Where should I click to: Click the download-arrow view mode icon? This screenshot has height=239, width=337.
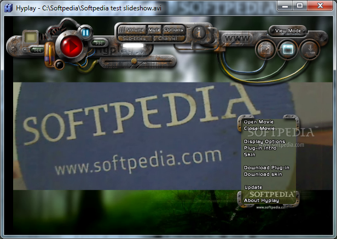point(310,50)
